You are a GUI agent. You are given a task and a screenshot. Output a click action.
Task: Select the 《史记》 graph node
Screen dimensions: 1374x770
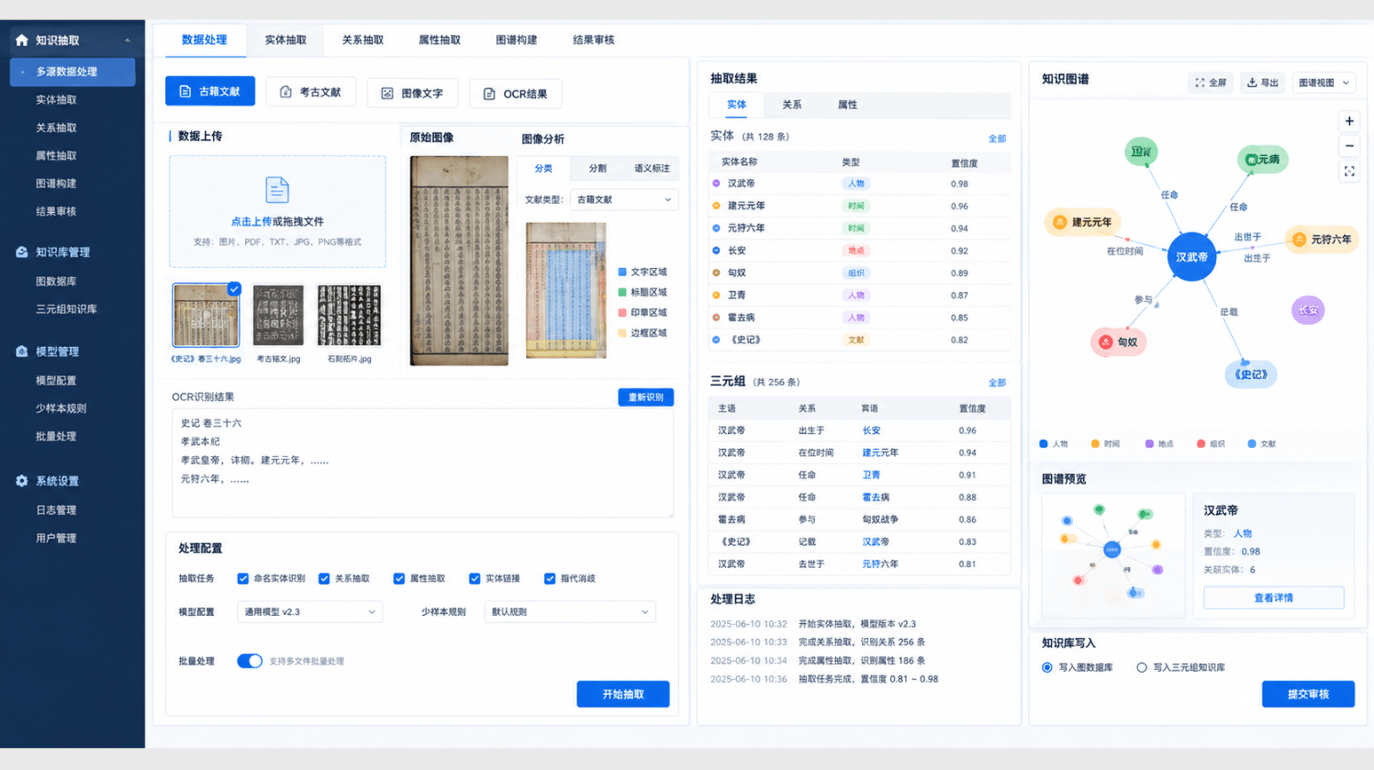point(1250,374)
